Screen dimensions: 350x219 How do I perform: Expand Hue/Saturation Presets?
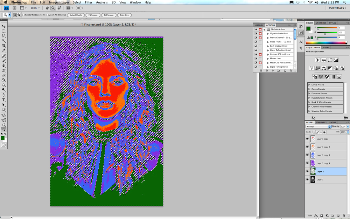(x=309, y=98)
